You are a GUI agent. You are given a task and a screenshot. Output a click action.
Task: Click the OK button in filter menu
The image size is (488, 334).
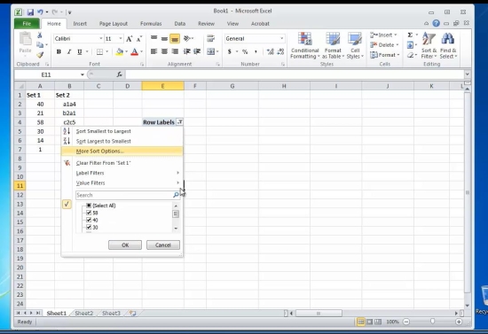[x=125, y=245]
